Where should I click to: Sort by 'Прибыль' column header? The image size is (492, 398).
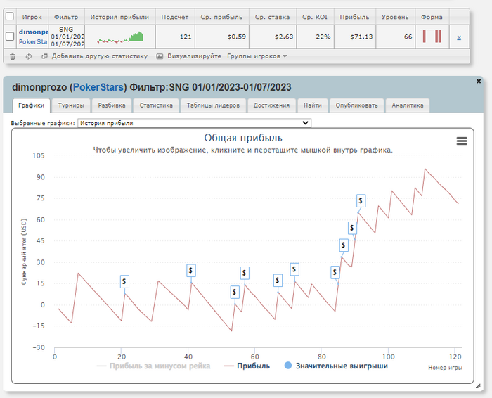(354, 17)
